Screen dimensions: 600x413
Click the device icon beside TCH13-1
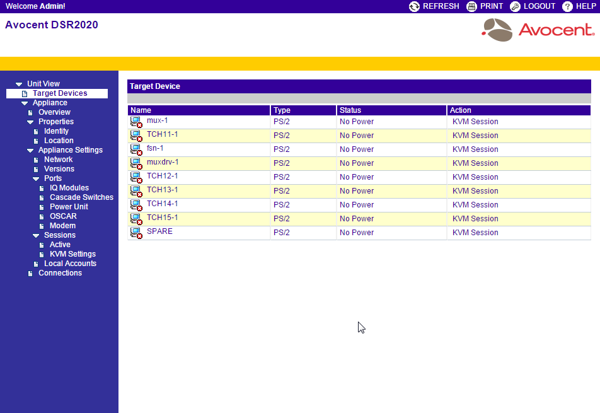coord(136,190)
